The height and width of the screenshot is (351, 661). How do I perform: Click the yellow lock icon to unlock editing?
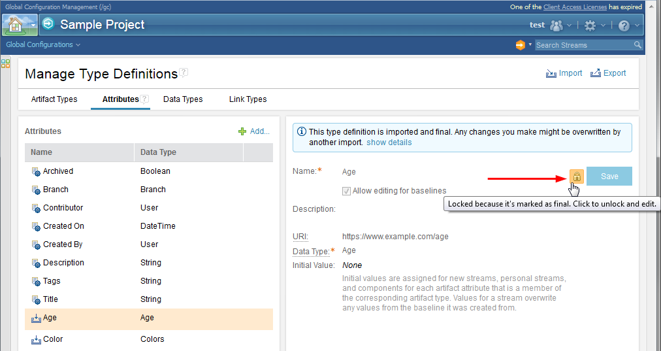(577, 176)
